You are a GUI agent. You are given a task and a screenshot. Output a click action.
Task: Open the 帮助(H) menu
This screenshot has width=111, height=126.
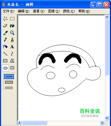tap(84, 11)
